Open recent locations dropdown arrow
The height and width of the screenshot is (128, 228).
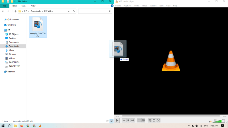pos(12,11)
